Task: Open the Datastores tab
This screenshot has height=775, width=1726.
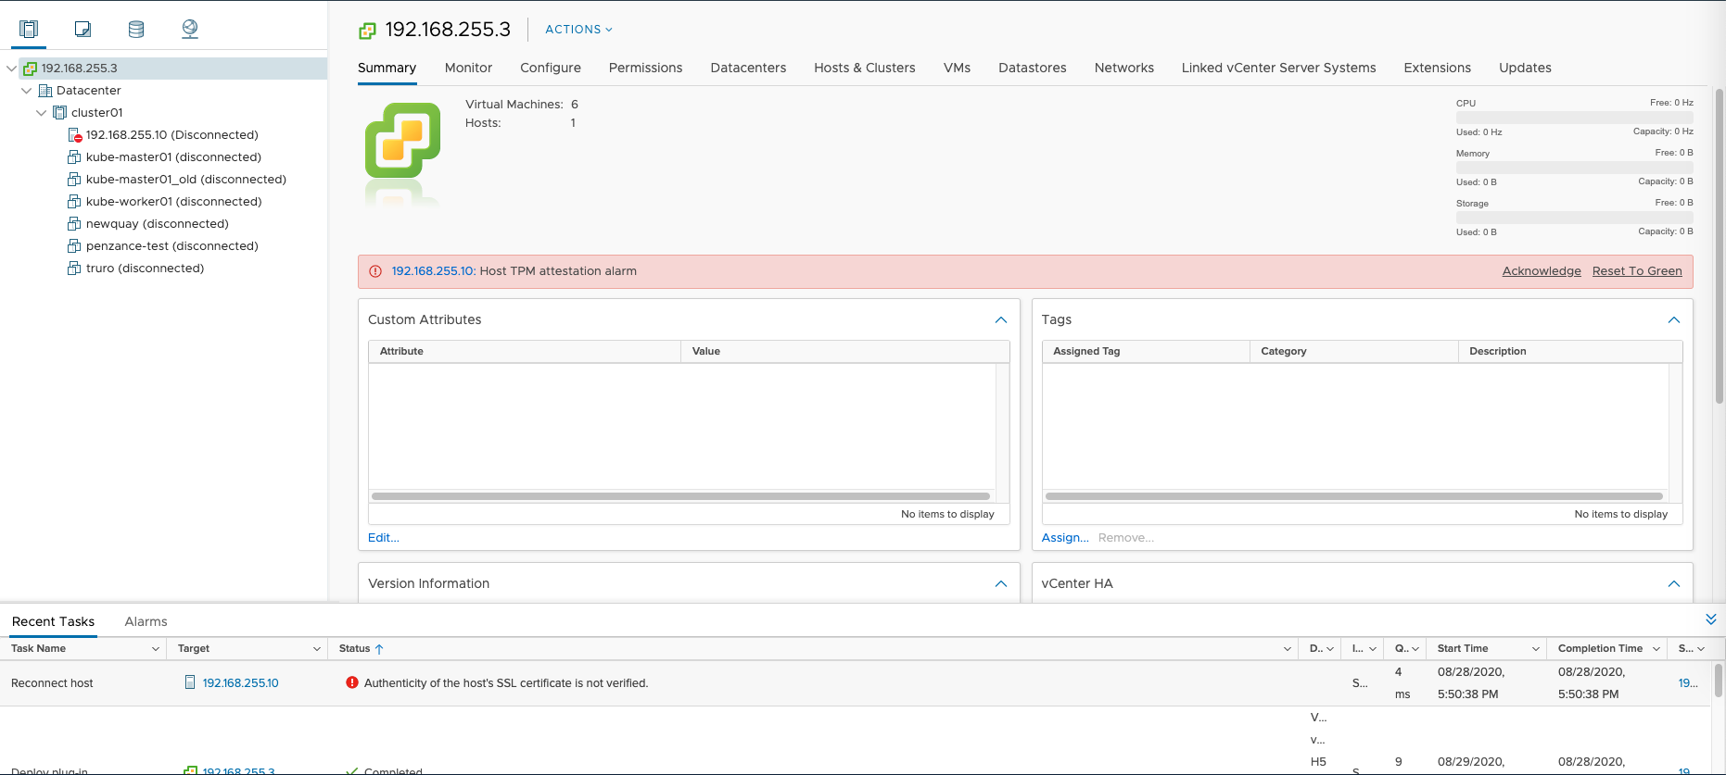Action: click(1032, 68)
